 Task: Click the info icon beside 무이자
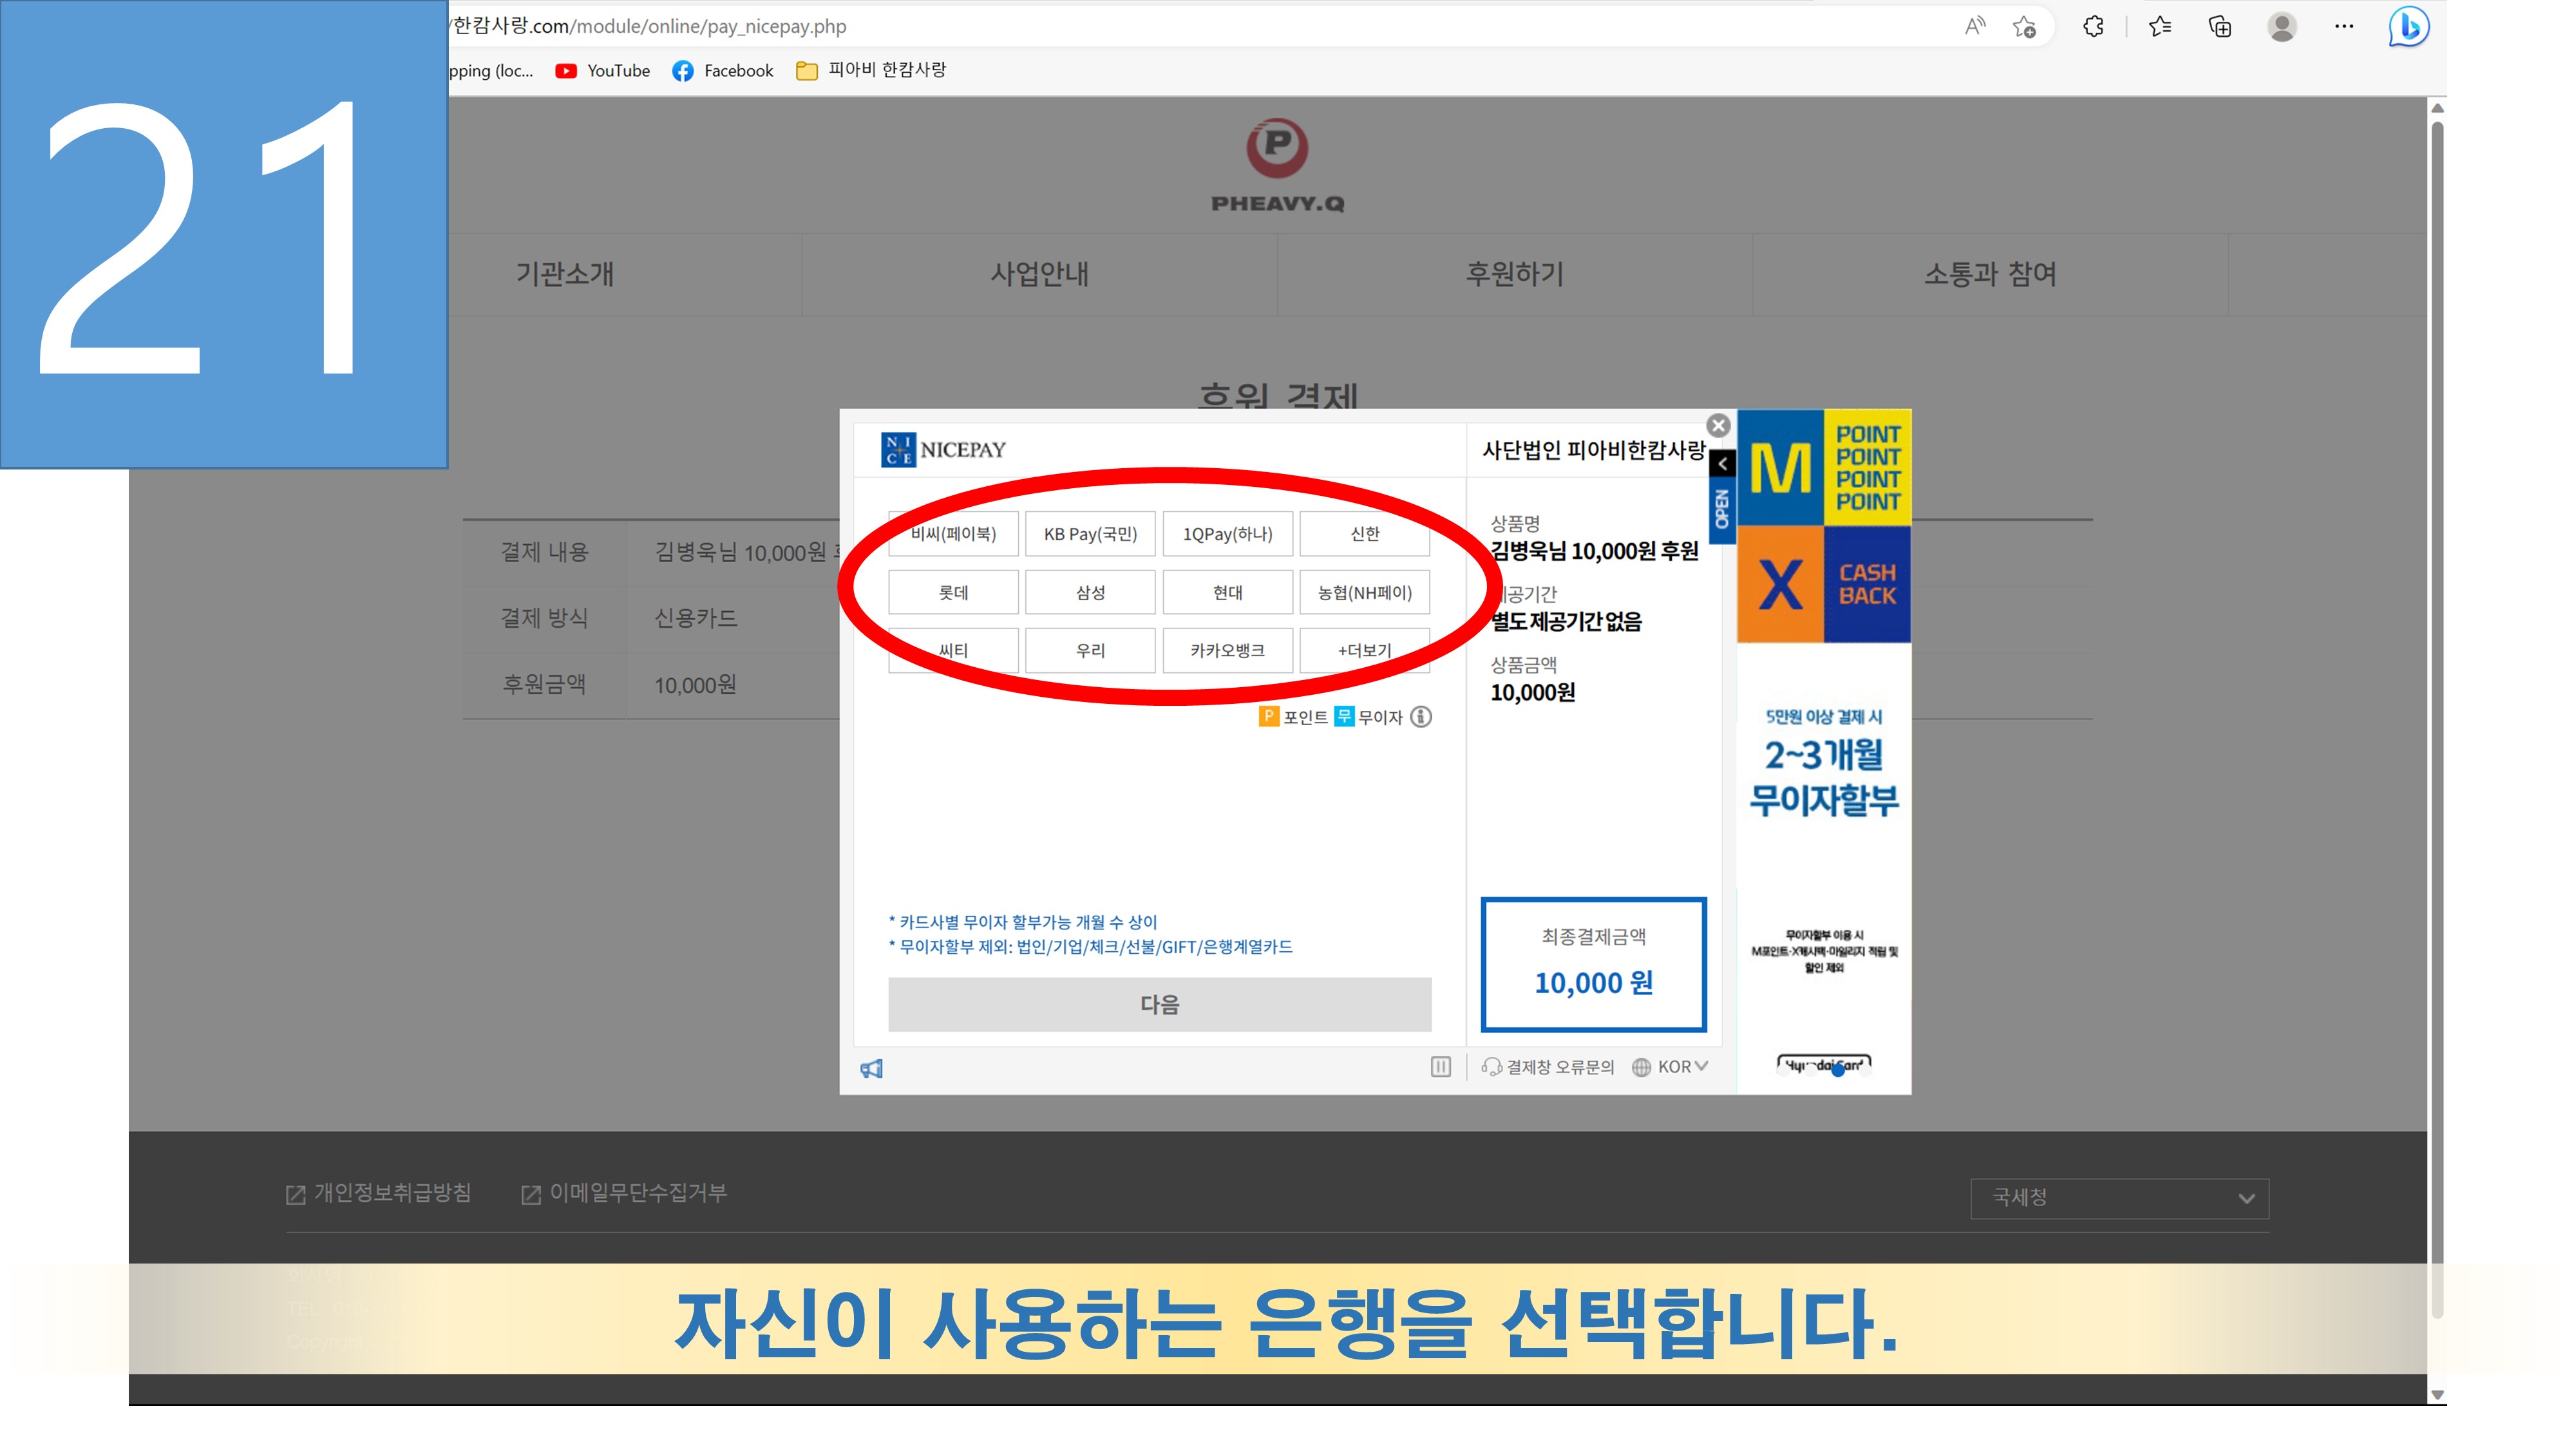coord(1421,717)
